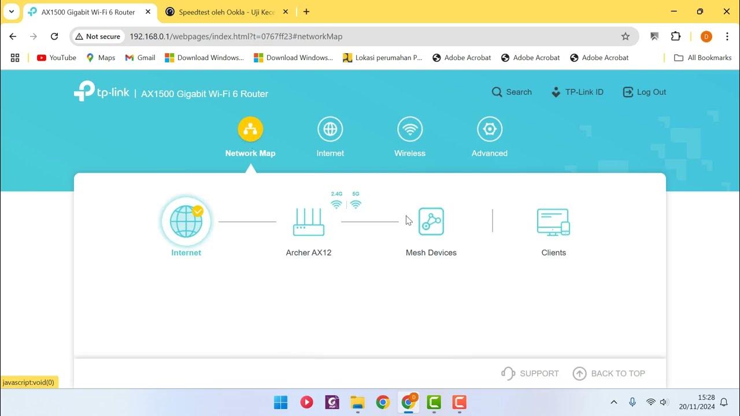Go back in browser history
This screenshot has width=740, height=416.
tap(13, 36)
